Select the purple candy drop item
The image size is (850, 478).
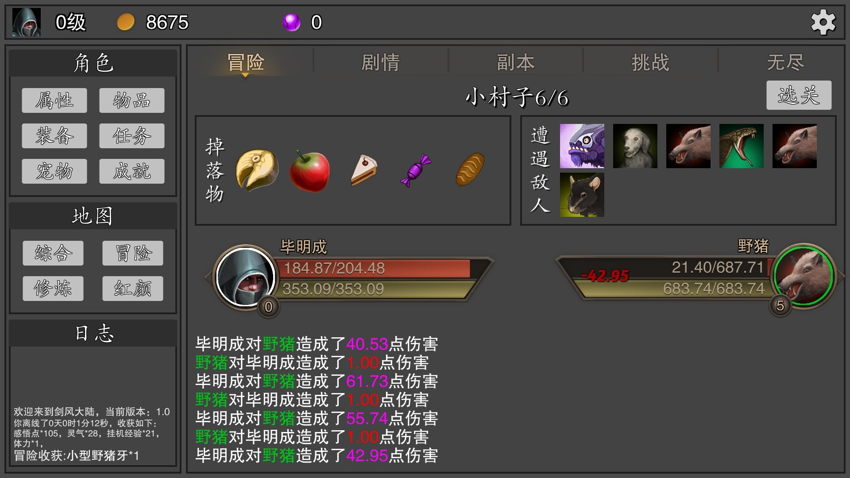(416, 170)
